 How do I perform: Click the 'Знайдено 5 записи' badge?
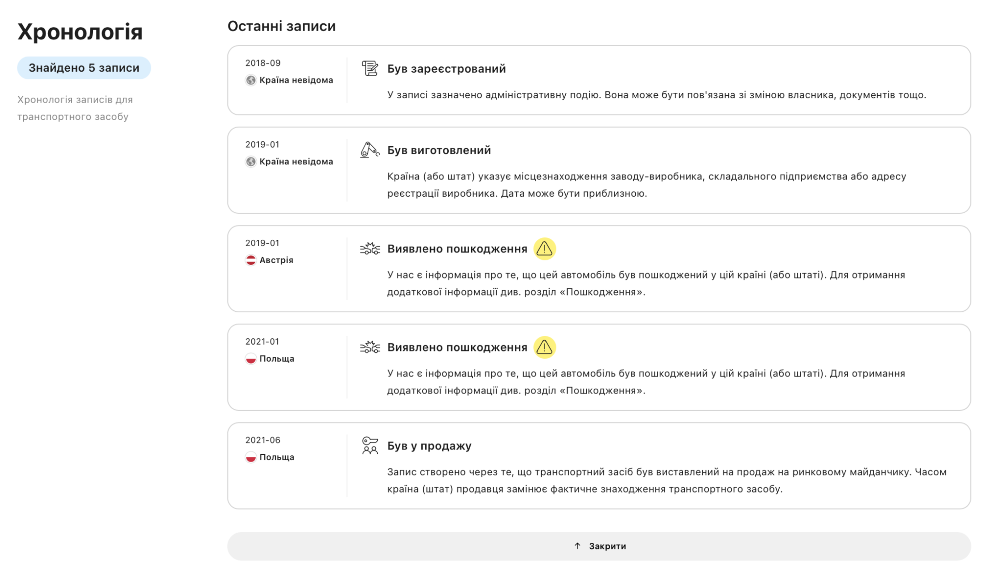click(84, 68)
